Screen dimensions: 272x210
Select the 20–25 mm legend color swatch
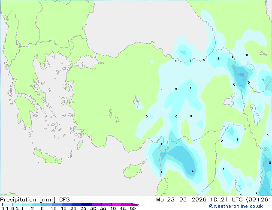[x=76, y=204]
